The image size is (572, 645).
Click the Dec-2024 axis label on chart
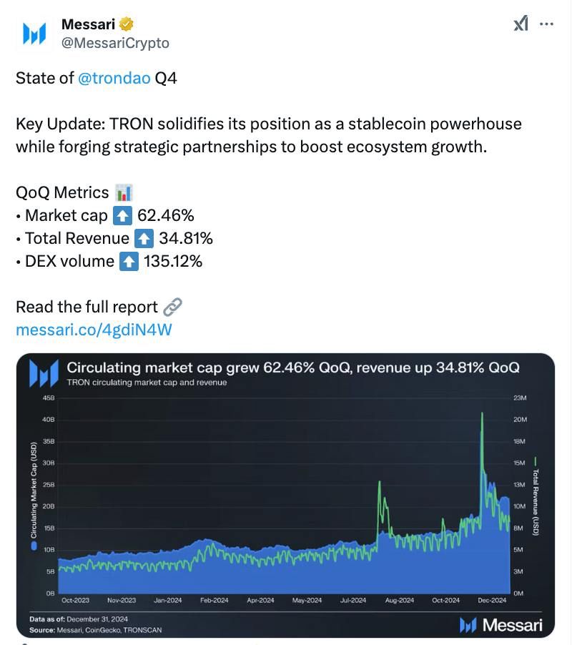point(492,600)
